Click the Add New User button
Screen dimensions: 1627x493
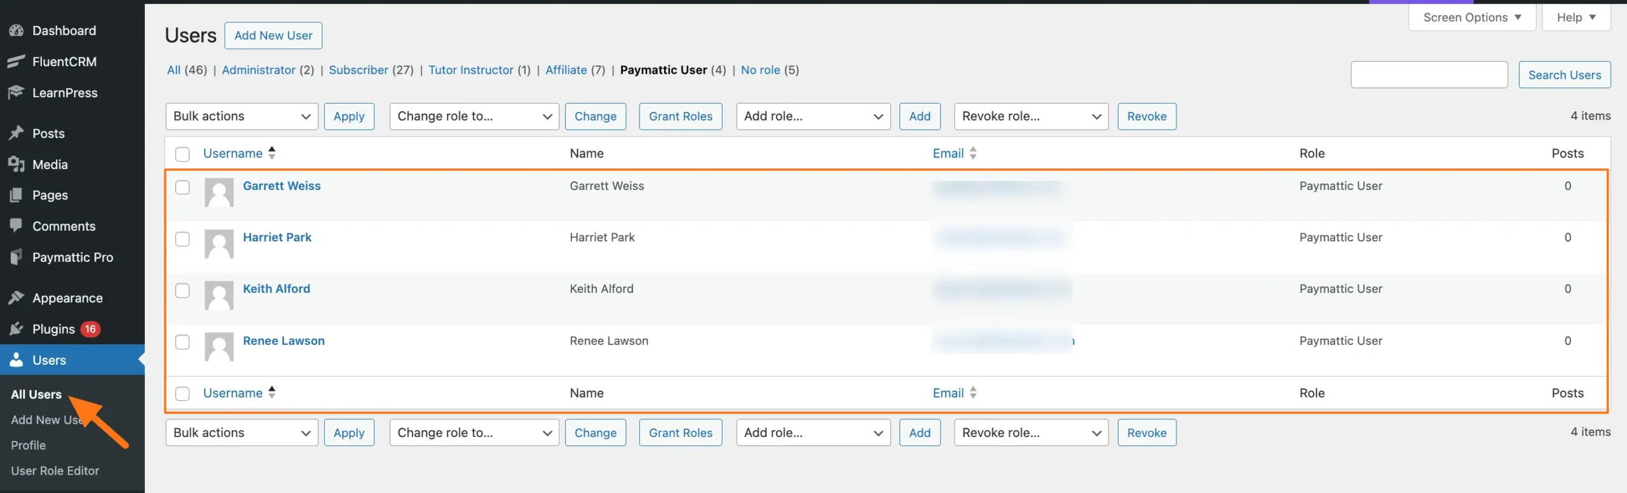click(x=273, y=36)
